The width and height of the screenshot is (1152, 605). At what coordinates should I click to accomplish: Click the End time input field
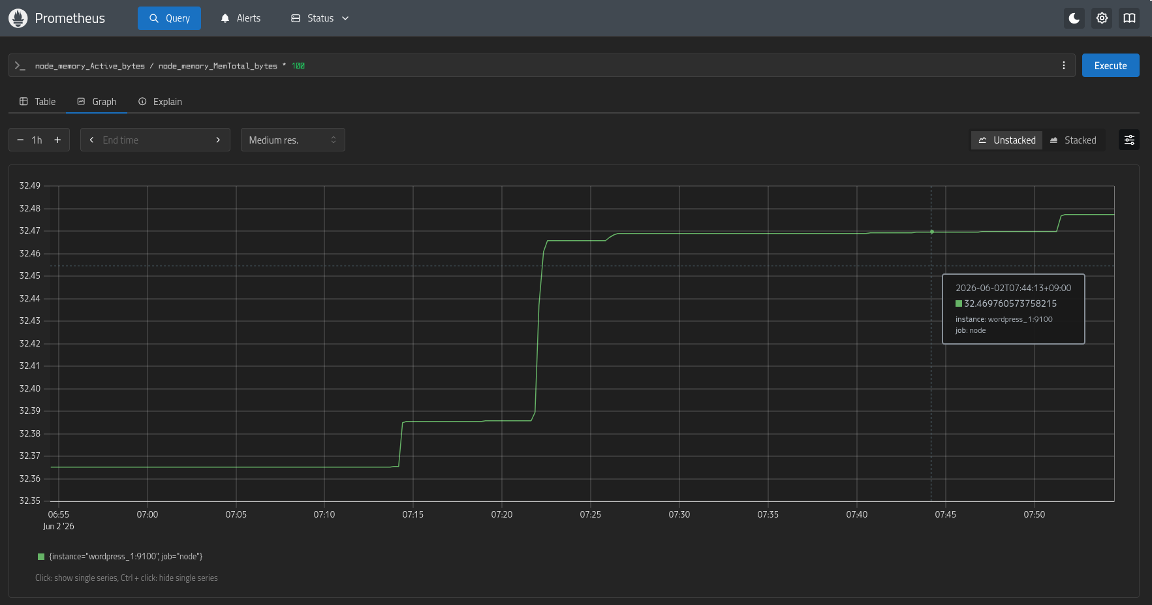point(155,140)
